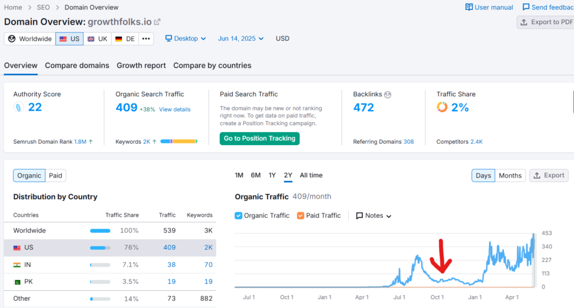The image size is (574, 308).
Task: Select the 1Y time range
Action: click(x=272, y=175)
